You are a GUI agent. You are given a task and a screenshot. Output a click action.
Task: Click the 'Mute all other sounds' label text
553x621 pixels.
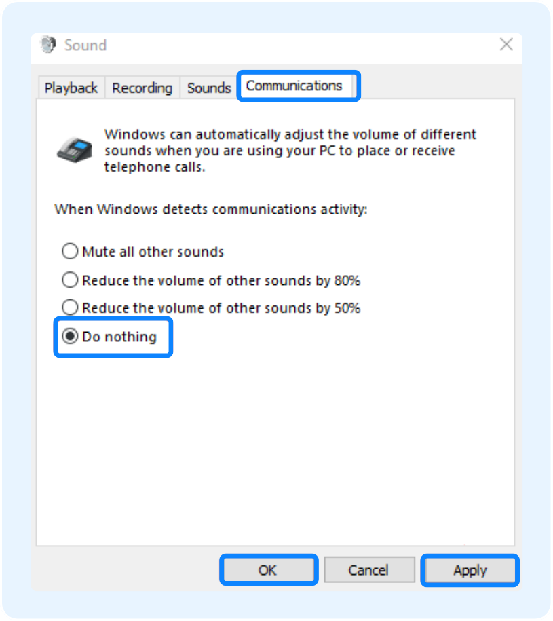point(153,252)
